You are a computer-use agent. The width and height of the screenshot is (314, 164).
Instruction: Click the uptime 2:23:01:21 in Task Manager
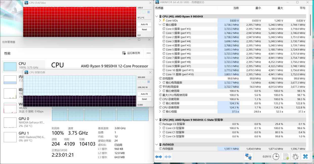click(63, 155)
